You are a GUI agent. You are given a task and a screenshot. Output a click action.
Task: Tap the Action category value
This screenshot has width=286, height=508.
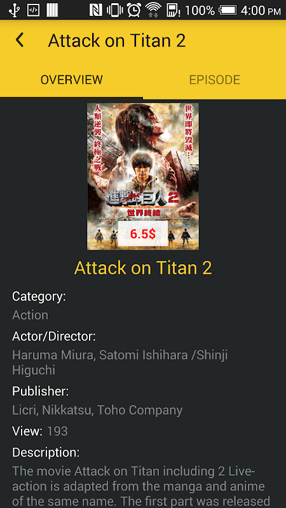tap(30, 315)
